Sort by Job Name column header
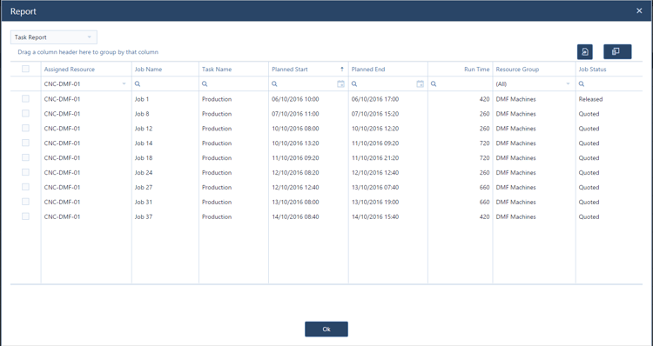Screen dimensions: 653x346 165,70
